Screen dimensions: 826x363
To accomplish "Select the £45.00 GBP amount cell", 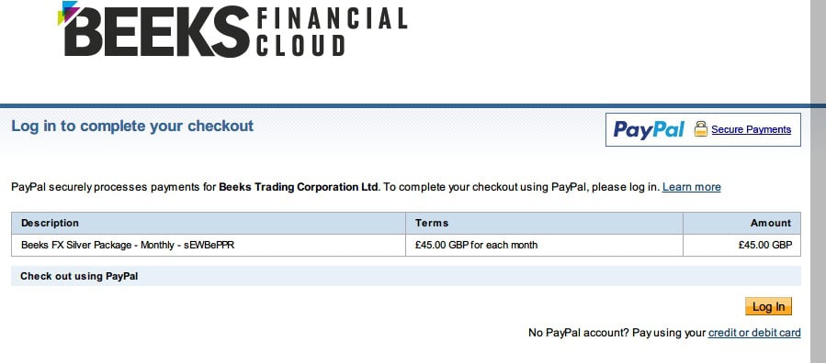I will (x=741, y=246).
